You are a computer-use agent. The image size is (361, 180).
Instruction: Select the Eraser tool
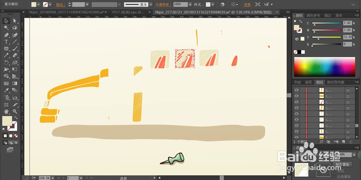point(15,55)
